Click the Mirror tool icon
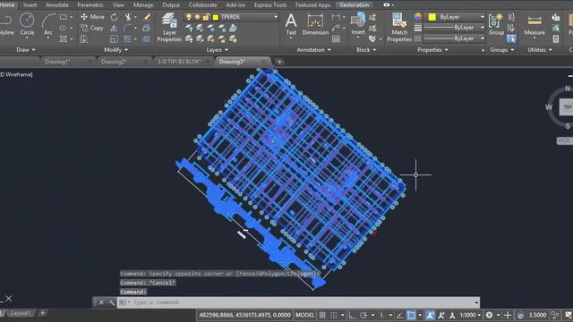This screenshot has height=322, width=573. tap(115, 28)
